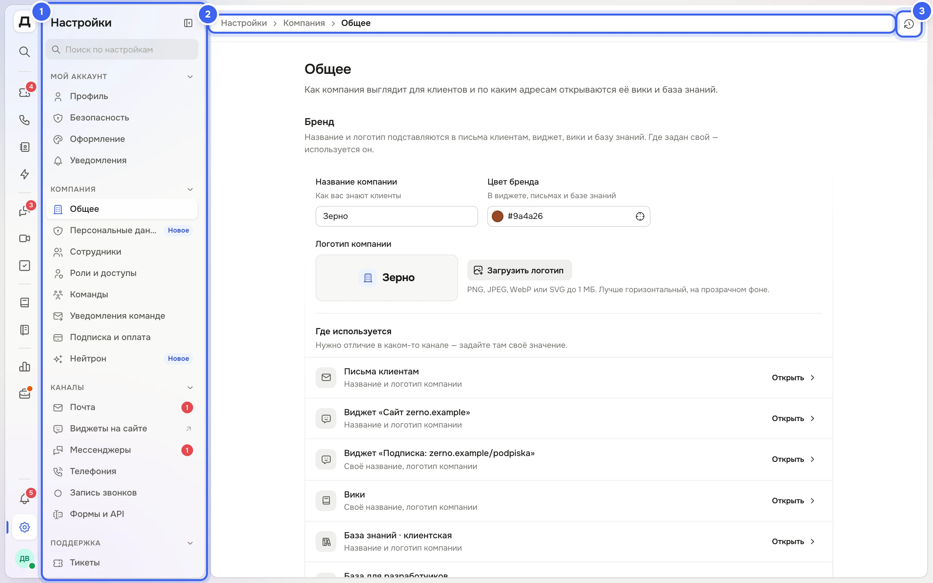Open Мессенджеры channel settings
Viewport: 933px width, 583px height.
[122, 450]
